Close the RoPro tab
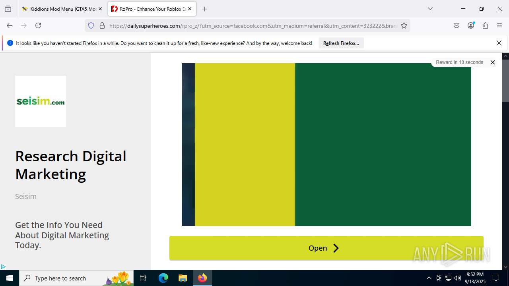The image size is (509, 286). pos(190,9)
